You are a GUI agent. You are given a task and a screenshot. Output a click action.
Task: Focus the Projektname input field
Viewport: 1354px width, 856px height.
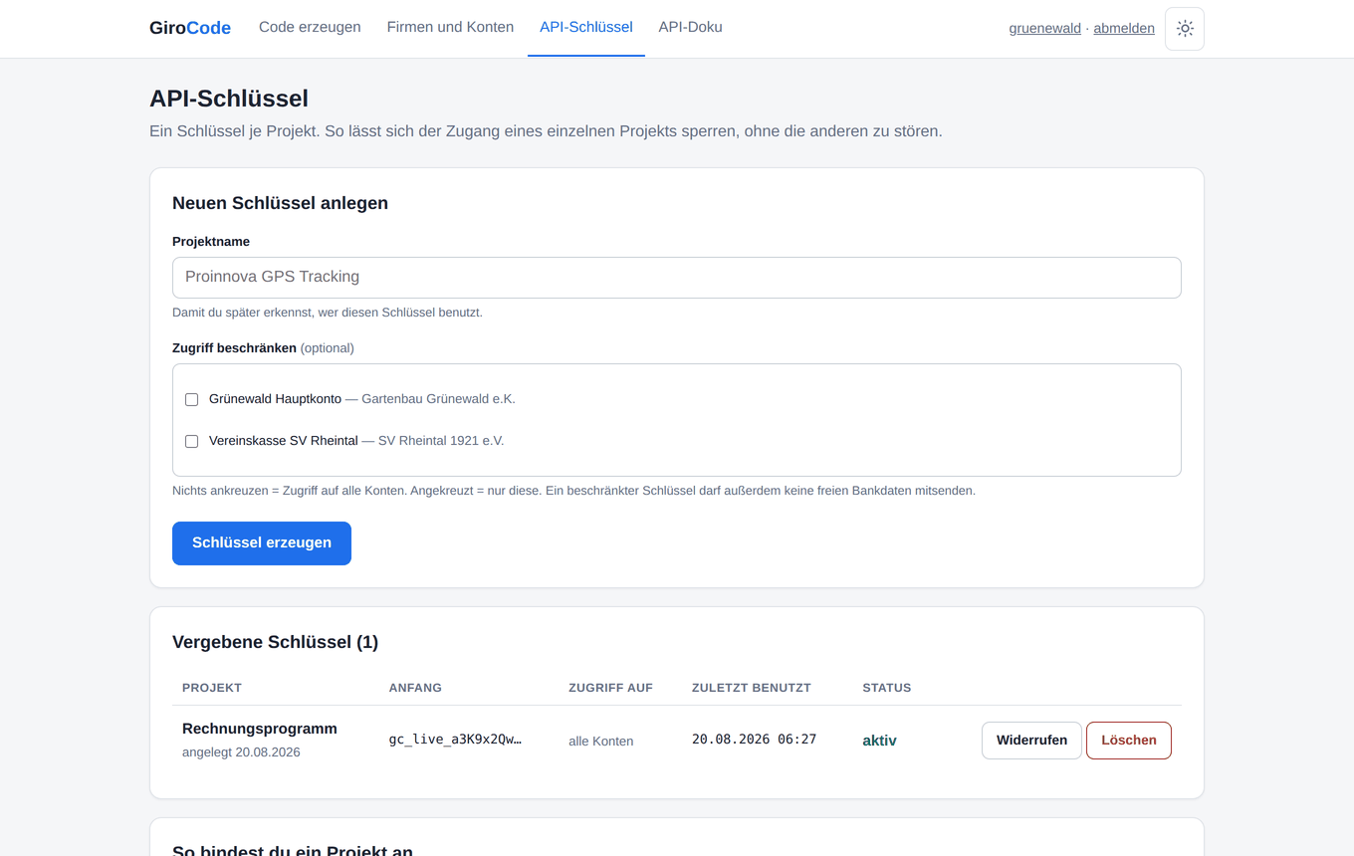pyautogui.click(x=677, y=278)
